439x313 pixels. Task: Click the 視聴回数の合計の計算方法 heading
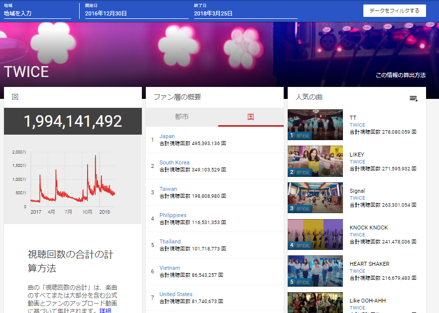pyautogui.click(x=70, y=261)
